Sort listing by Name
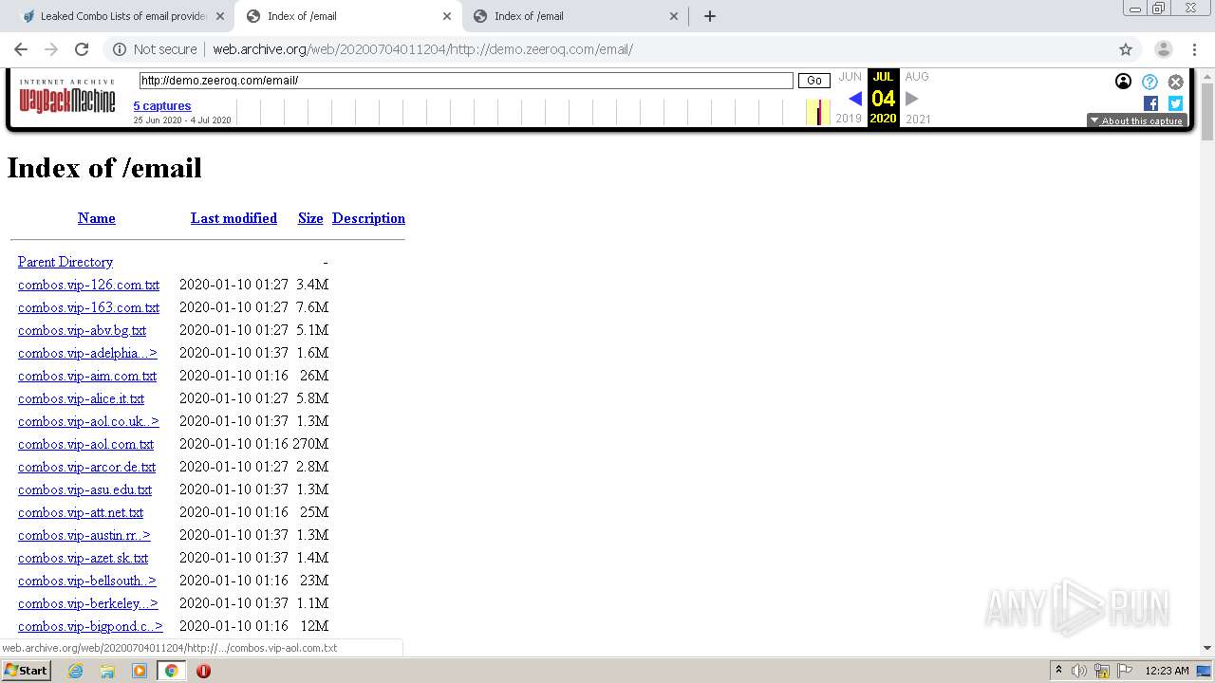 [x=97, y=218]
